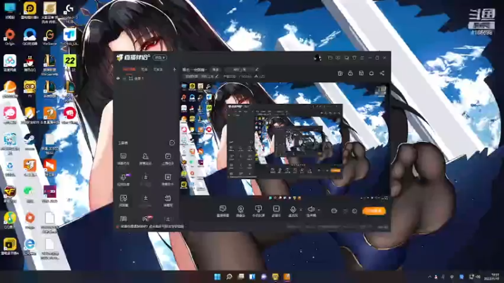Toggle the eye visibility of the scene source

pyautogui.click(x=118, y=78)
